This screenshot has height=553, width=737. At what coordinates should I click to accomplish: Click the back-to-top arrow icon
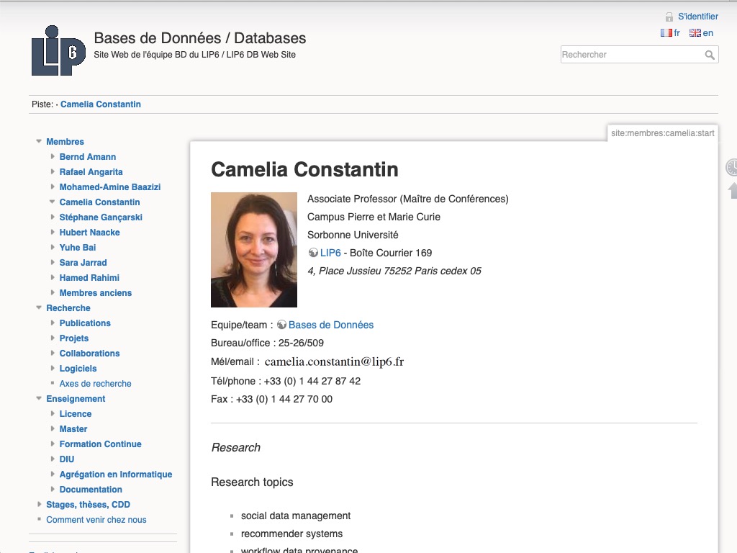click(x=733, y=190)
